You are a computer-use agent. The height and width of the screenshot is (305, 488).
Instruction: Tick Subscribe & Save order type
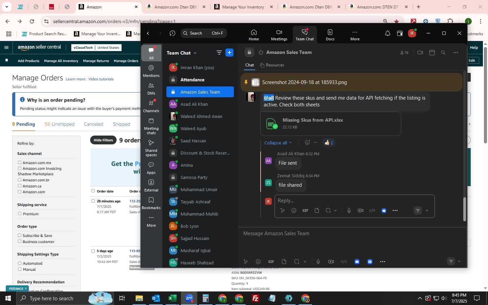pyautogui.click(x=20, y=236)
